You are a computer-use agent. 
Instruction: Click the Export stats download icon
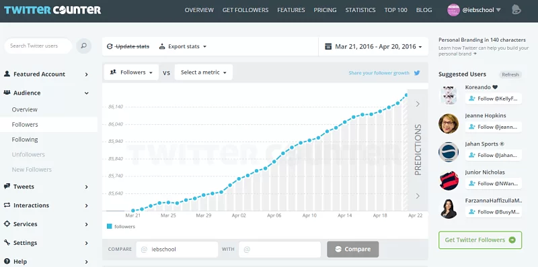(162, 46)
